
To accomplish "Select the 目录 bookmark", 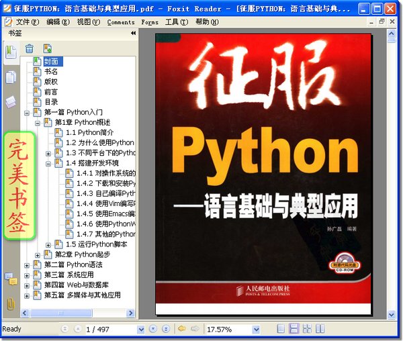I will pyautogui.click(x=51, y=102).
